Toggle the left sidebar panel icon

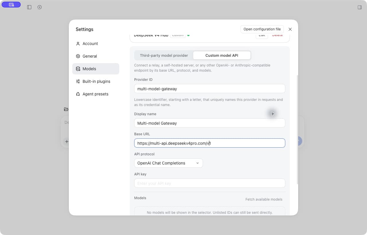click(29, 7)
